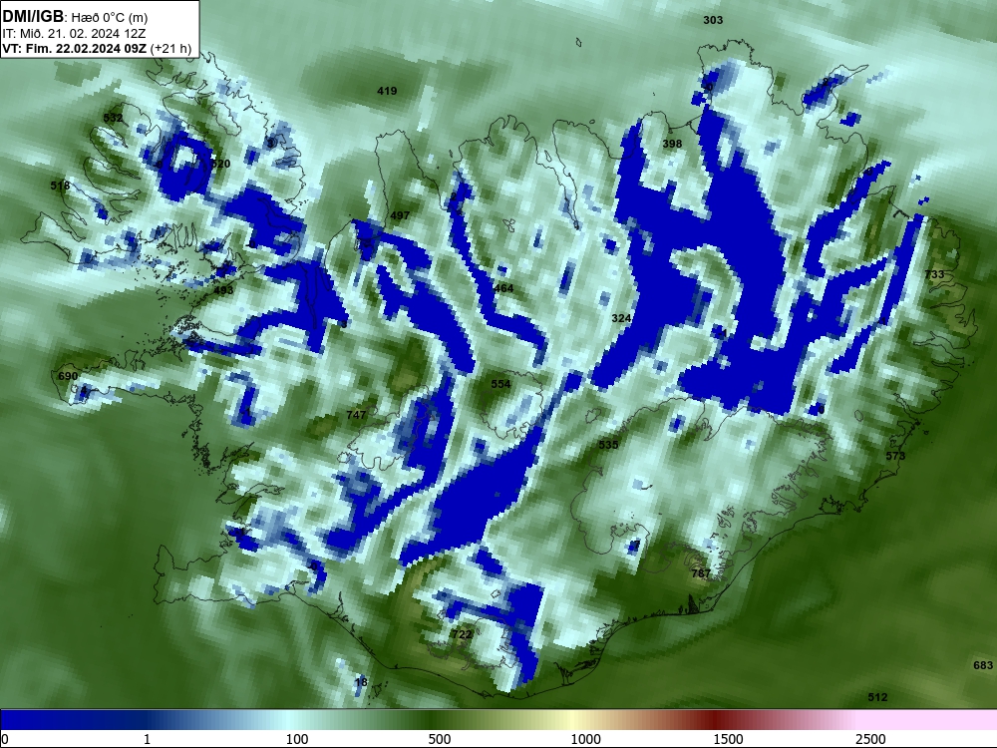The width and height of the screenshot is (997, 748).
Task: Click the 100 label on the color scale
Action: coord(297,739)
